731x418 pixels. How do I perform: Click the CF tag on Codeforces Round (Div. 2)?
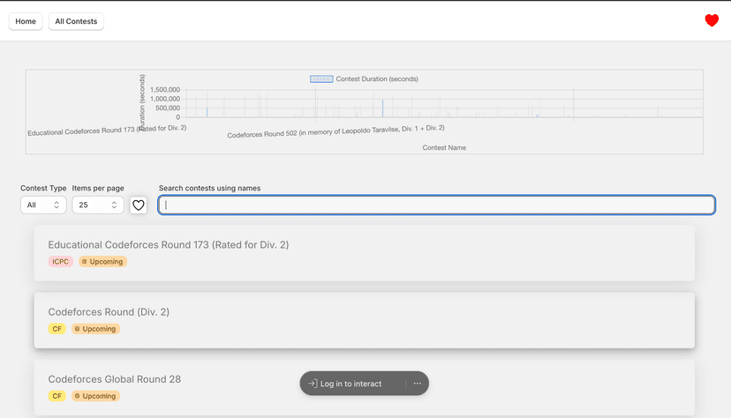tap(57, 329)
